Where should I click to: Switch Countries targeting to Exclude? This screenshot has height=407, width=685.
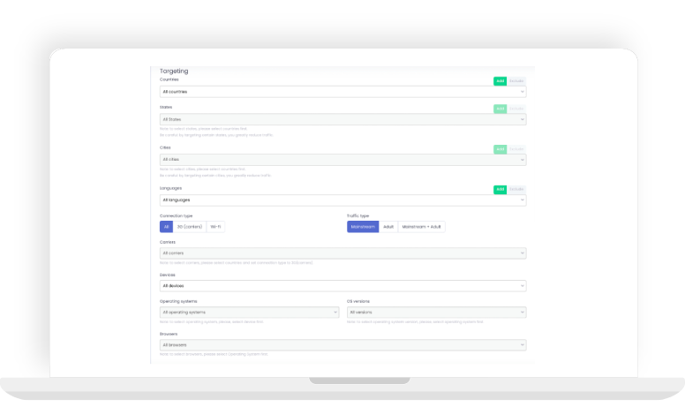point(516,80)
